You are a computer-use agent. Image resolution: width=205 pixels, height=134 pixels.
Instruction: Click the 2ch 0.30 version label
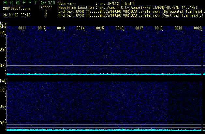[46, 3]
